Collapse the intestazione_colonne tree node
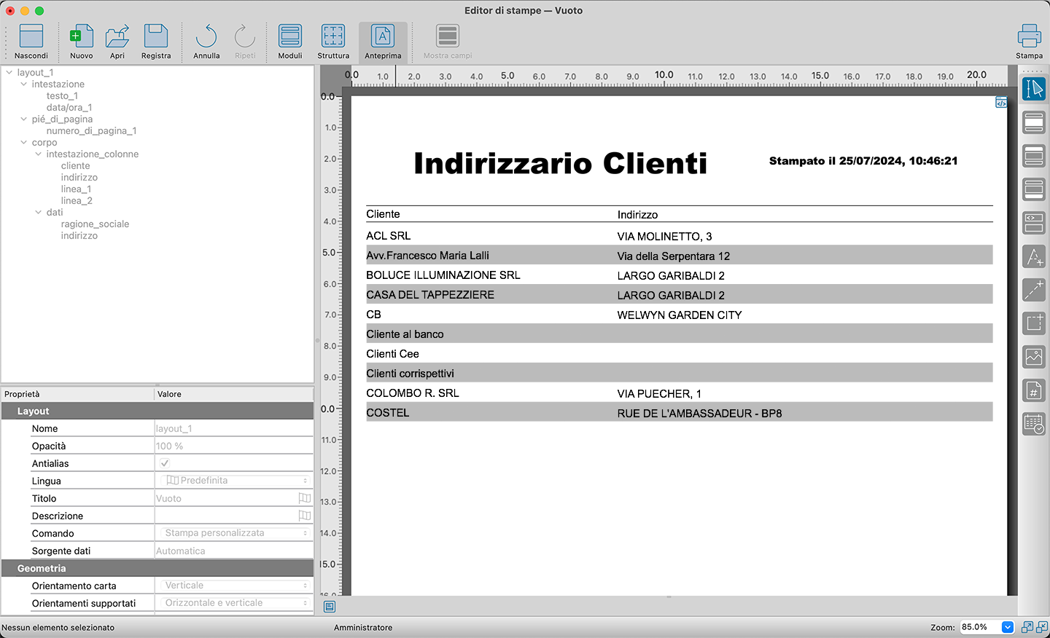This screenshot has height=638, width=1050. pyautogui.click(x=39, y=154)
